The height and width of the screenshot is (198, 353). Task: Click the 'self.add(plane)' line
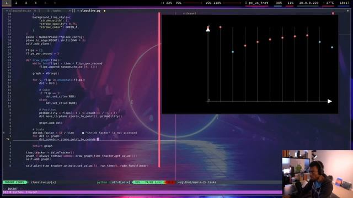(38, 44)
